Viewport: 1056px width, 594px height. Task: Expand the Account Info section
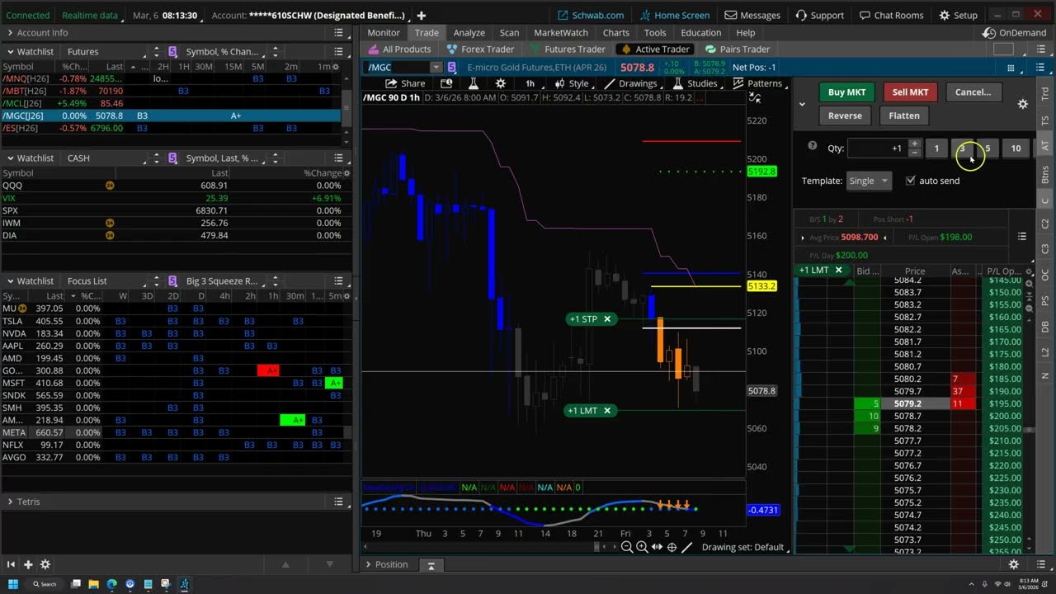tap(11, 33)
